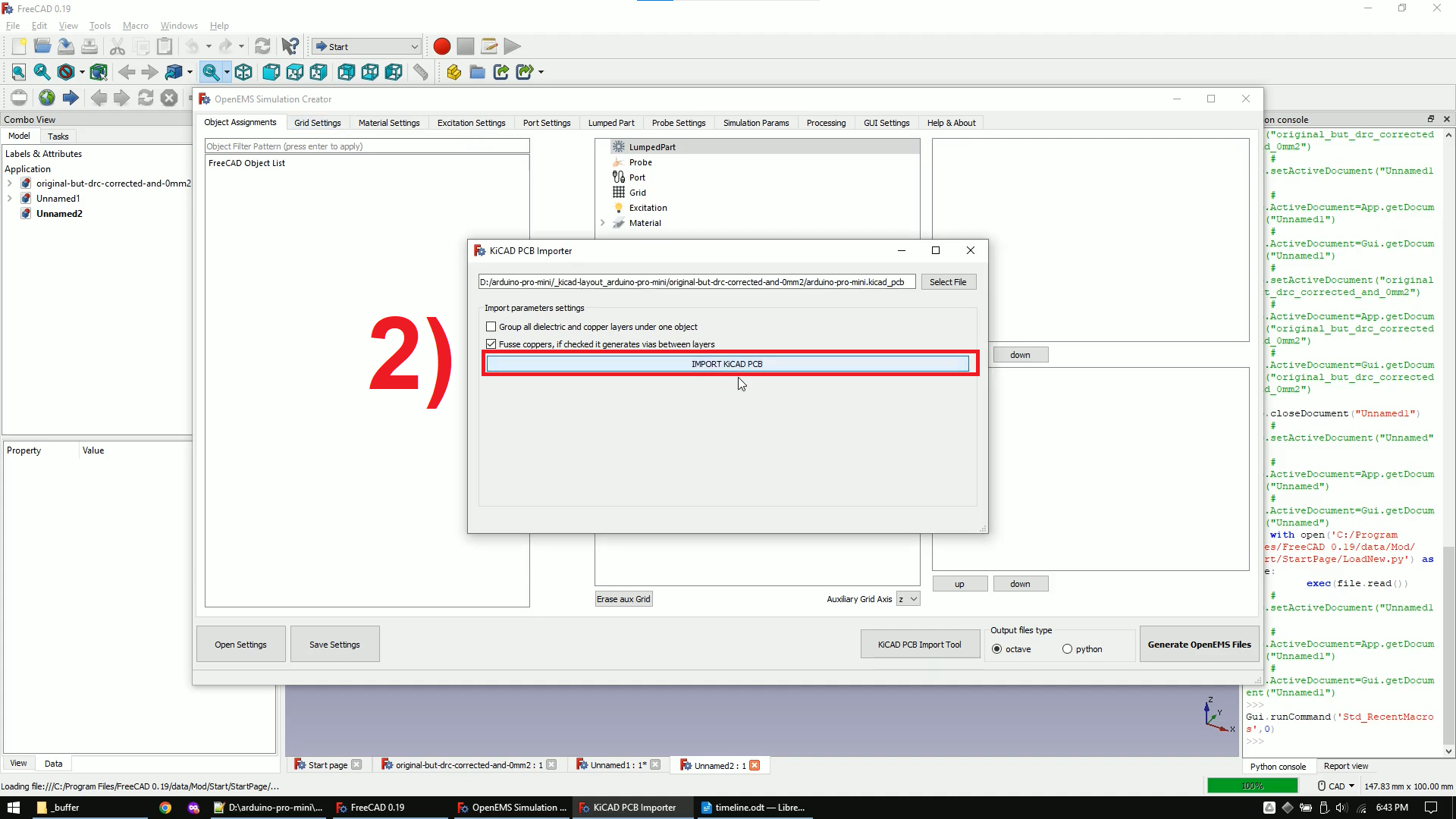This screenshot has height=819, width=1456.
Task: Open web globe icon in navigation toolbar
Action: pos(47,97)
